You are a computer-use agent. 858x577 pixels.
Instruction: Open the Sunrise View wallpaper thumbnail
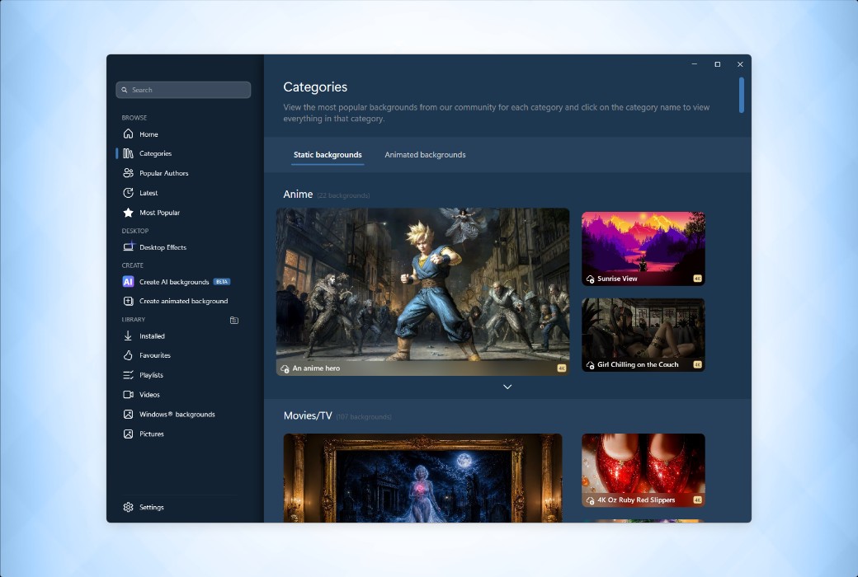point(643,249)
